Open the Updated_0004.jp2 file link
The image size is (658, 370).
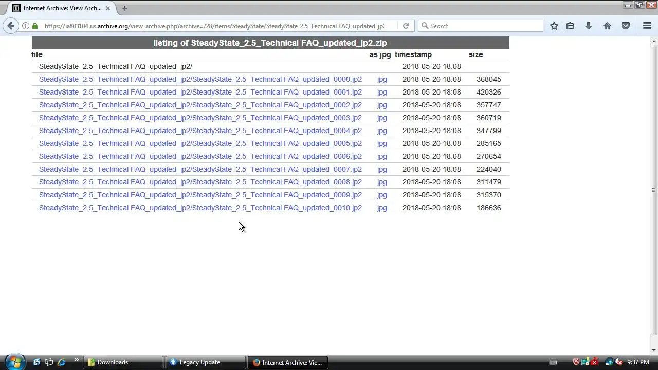point(200,131)
